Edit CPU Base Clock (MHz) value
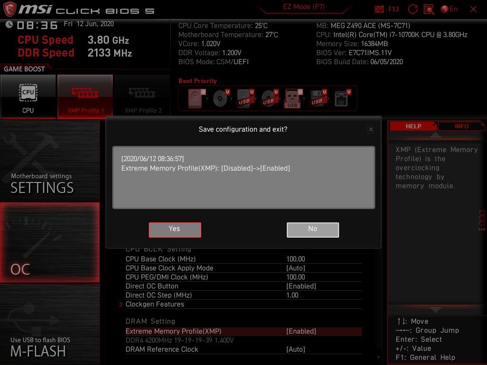487x365 pixels. pos(243,259)
